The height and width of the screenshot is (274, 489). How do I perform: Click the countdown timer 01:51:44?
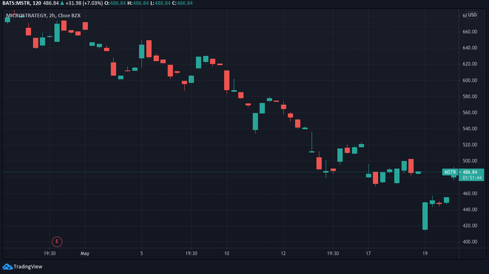(472, 178)
